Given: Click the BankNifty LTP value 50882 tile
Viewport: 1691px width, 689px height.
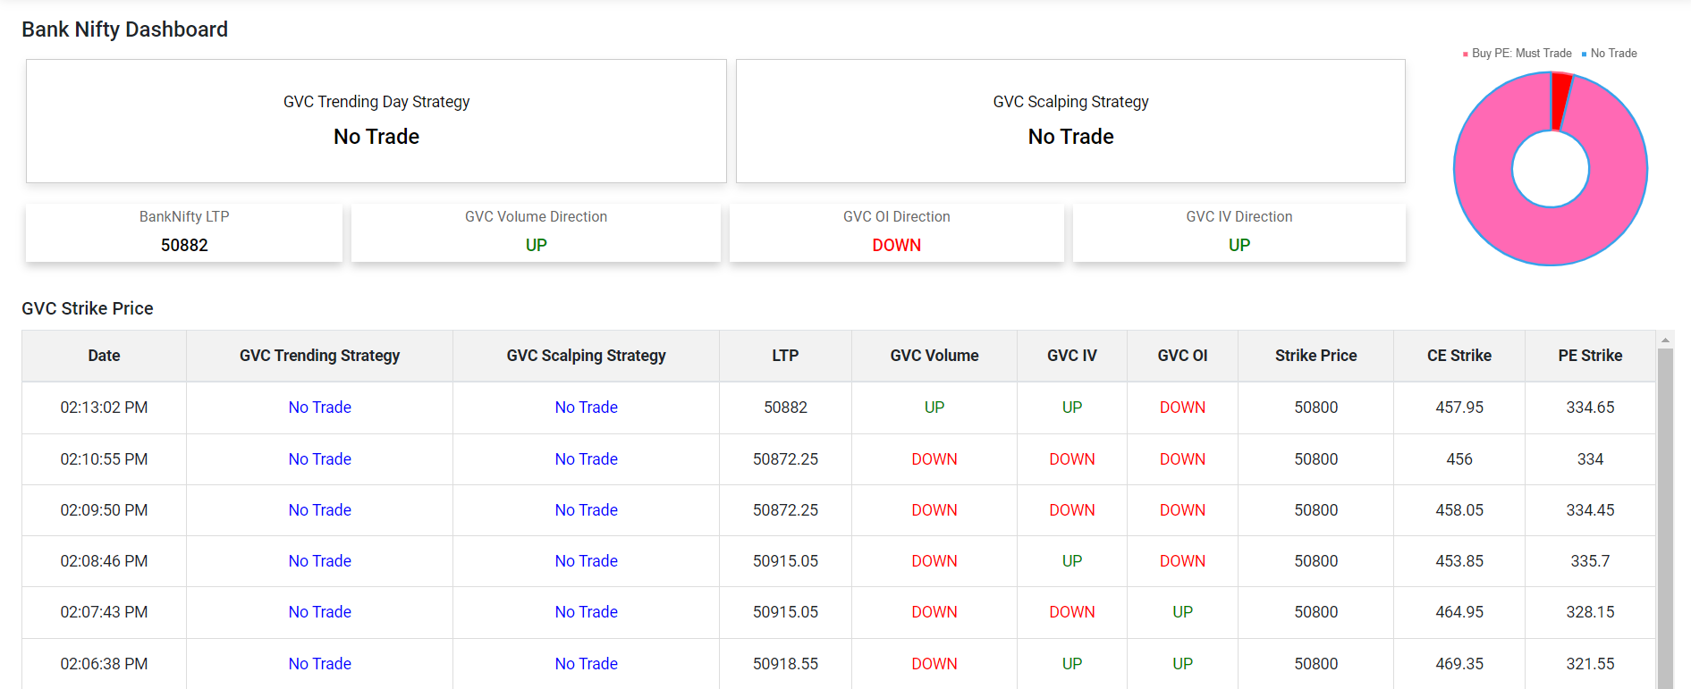Looking at the screenshot, I should click(x=184, y=232).
